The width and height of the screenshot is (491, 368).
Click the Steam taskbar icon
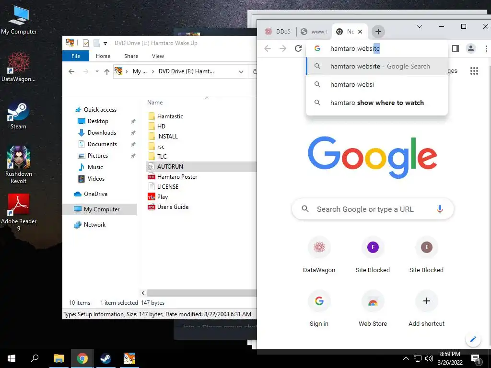pyautogui.click(x=105, y=358)
